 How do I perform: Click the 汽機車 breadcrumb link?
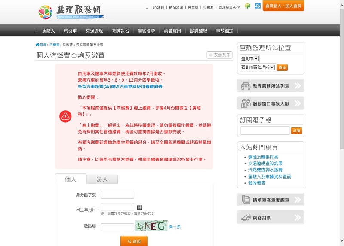click(x=55, y=45)
